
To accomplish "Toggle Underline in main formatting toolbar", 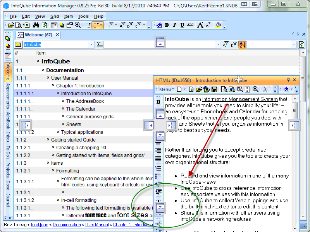I will tap(182, 25).
